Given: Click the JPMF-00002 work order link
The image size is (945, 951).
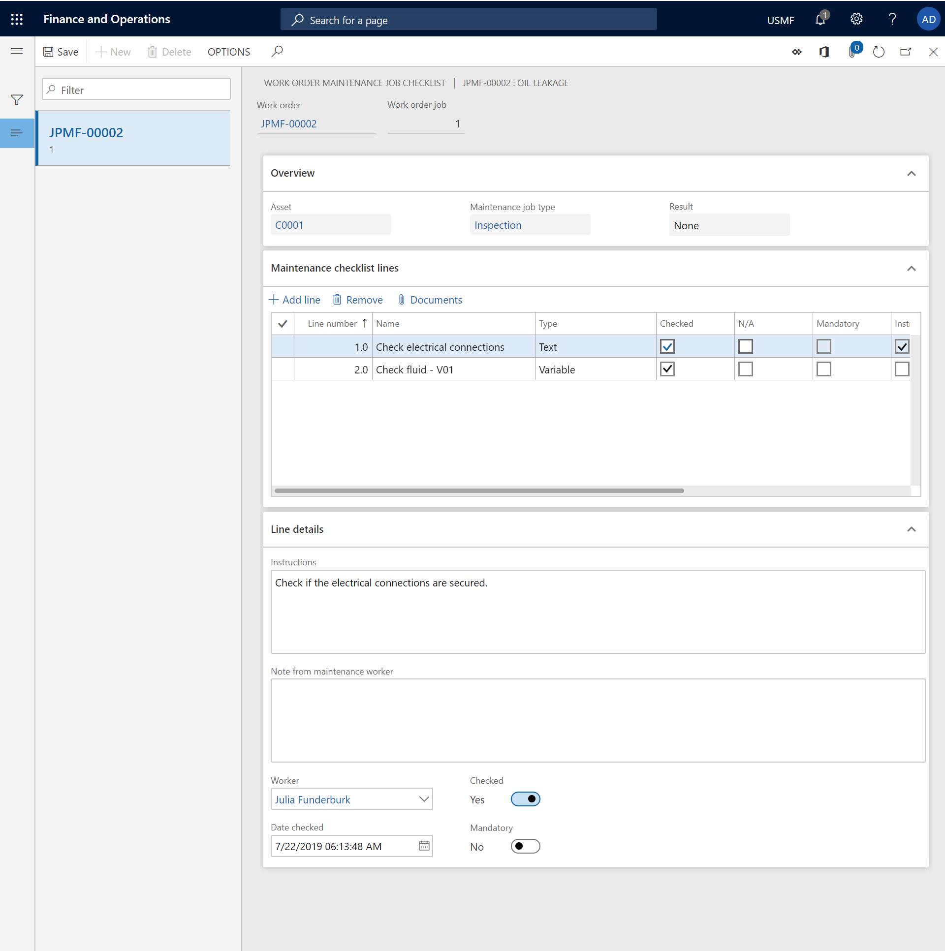Looking at the screenshot, I should (288, 123).
